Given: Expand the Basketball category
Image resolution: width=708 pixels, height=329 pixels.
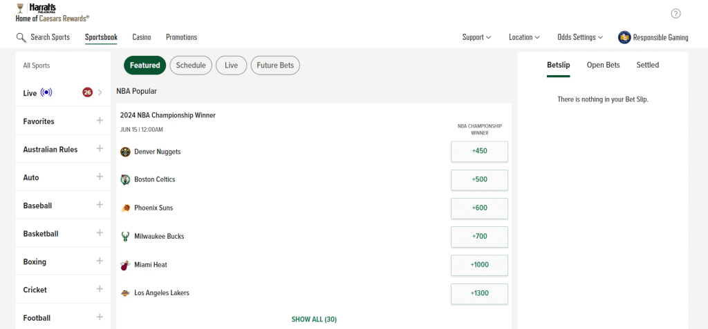Looking at the screenshot, I should 100,232.
